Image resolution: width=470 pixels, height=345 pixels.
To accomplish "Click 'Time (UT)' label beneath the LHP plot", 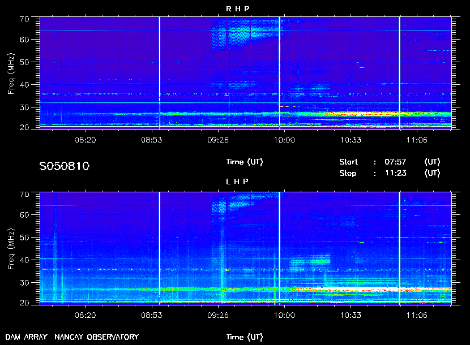I will click(245, 337).
